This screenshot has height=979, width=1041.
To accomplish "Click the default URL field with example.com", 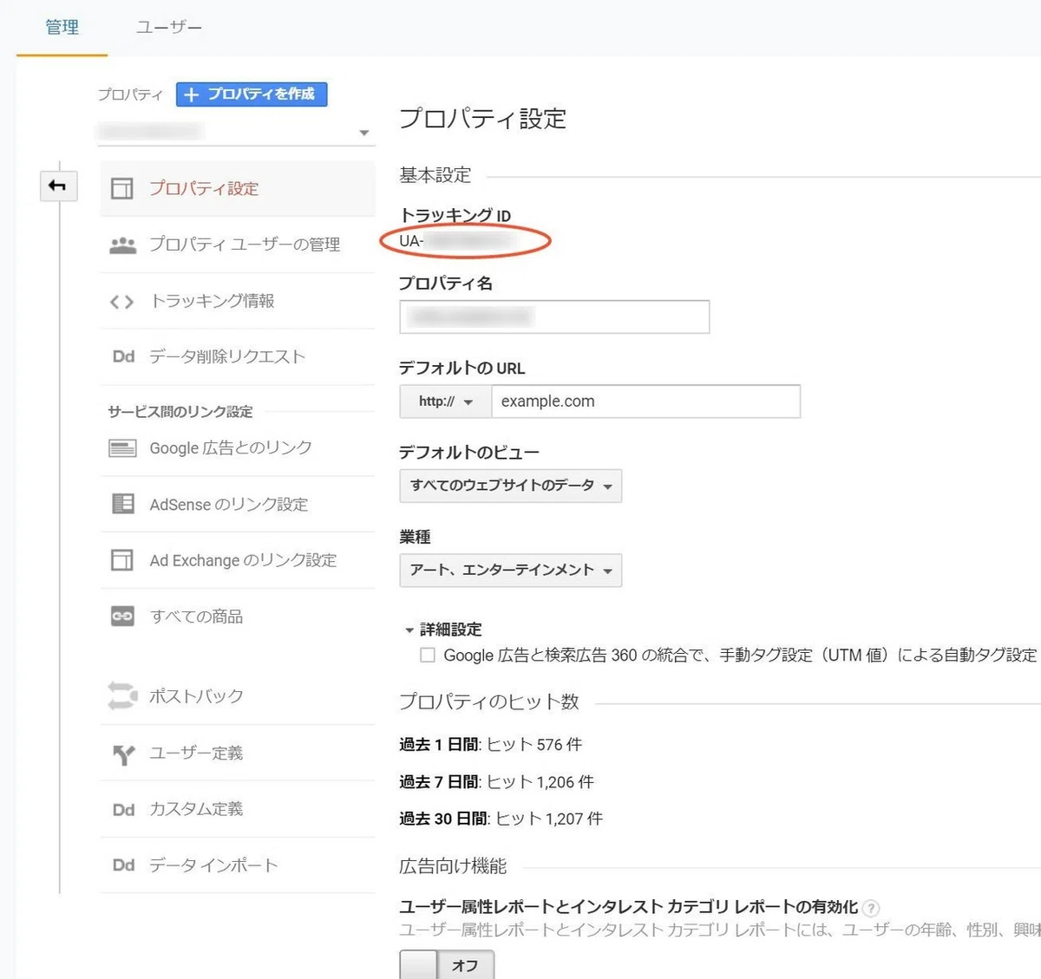I will click(645, 401).
